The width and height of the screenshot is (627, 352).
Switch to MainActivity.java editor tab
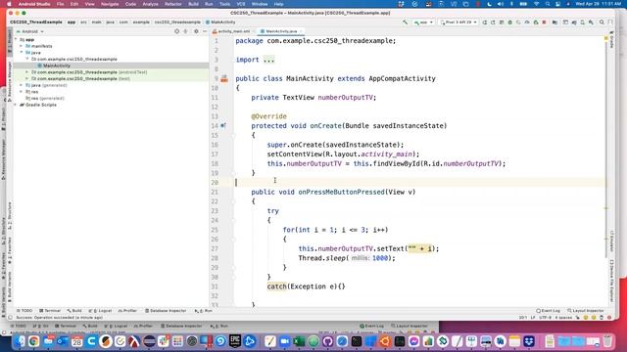click(x=281, y=31)
